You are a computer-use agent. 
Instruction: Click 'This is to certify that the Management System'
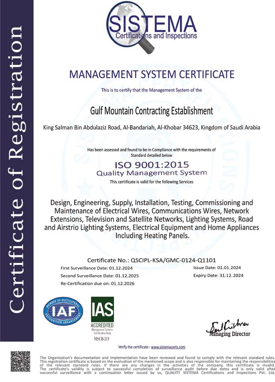click(x=152, y=90)
